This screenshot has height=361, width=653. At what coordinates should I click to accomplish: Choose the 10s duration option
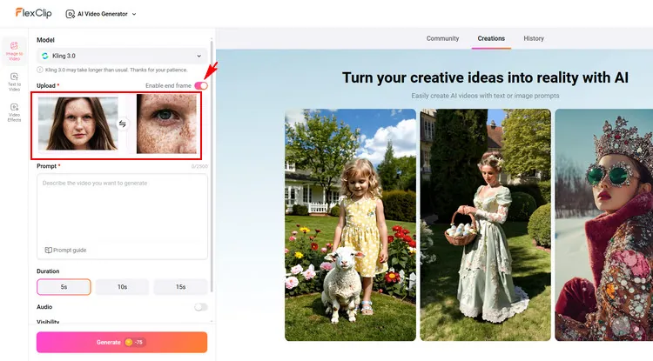tap(122, 287)
